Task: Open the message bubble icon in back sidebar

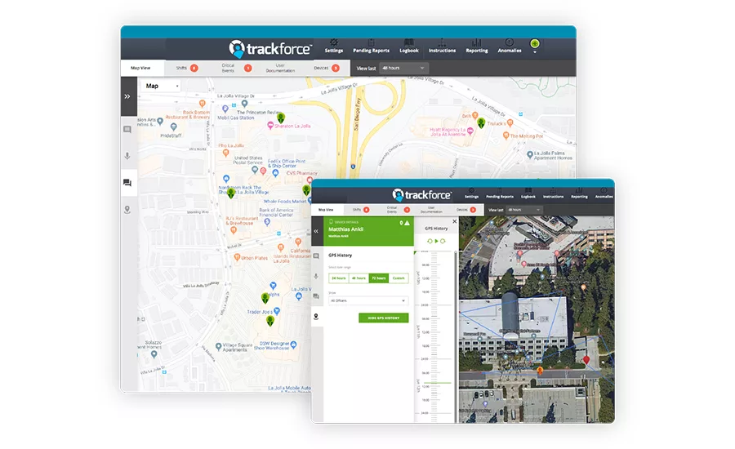Action: (127, 129)
